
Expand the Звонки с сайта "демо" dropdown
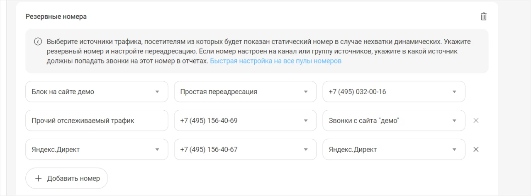tap(394, 121)
